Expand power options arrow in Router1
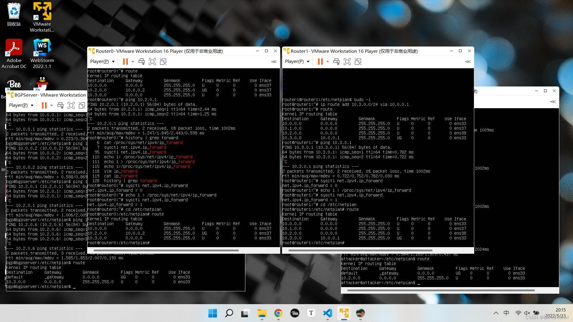Screen dimensions: 573x322 pos(328,62)
